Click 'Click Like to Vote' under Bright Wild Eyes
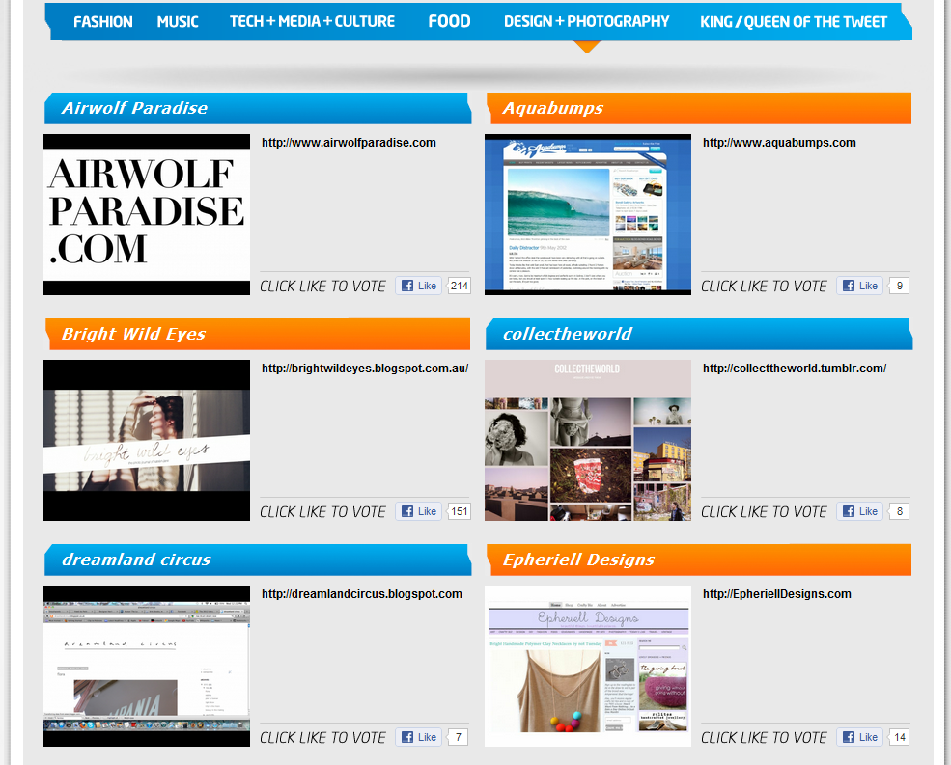 point(322,511)
